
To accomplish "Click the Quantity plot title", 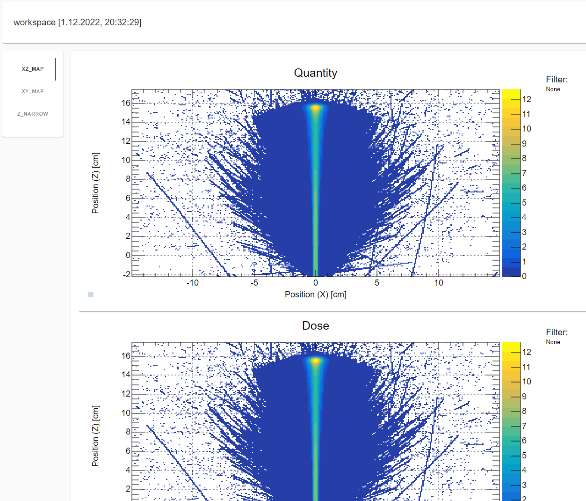I will click(315, 73).
